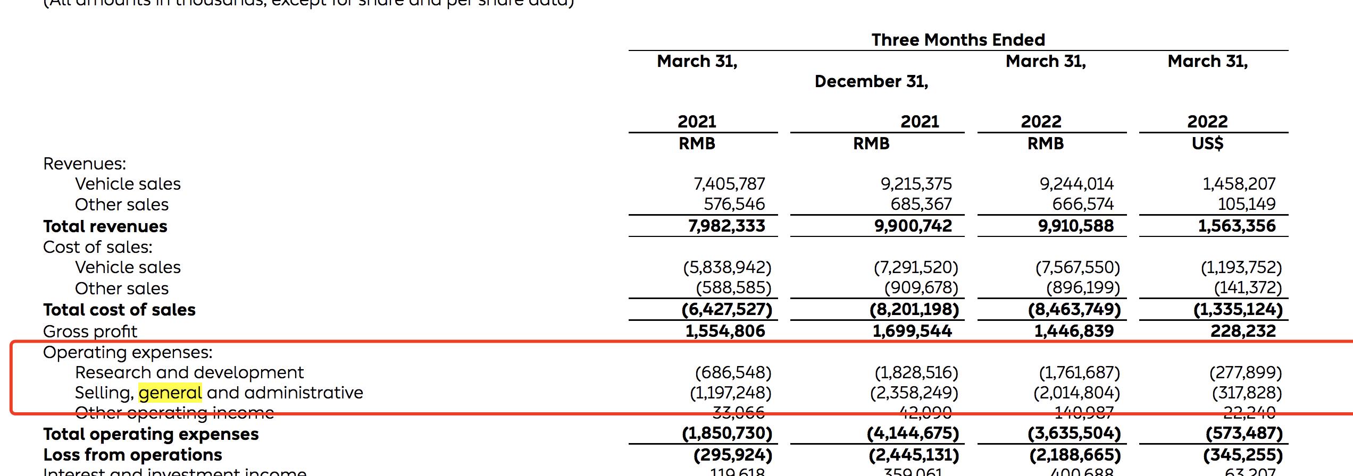Click the "Total cost of sales" label

tap(119, 310)
